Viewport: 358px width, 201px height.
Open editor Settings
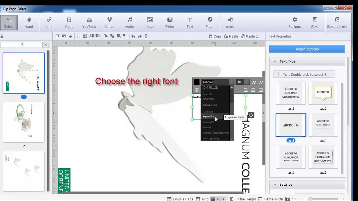(x=295, y=23)
